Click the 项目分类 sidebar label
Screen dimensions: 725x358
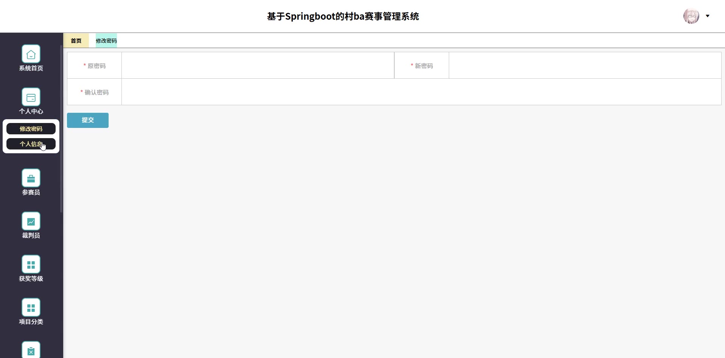click(x=31, y=322)
